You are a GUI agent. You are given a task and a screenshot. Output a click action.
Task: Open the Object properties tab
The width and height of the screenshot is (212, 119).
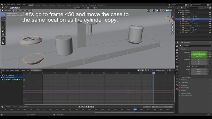(177, 66)
